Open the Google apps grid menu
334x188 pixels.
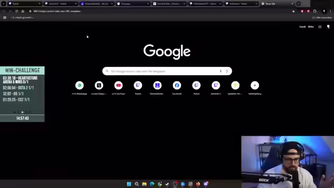(x=320, y=27)
